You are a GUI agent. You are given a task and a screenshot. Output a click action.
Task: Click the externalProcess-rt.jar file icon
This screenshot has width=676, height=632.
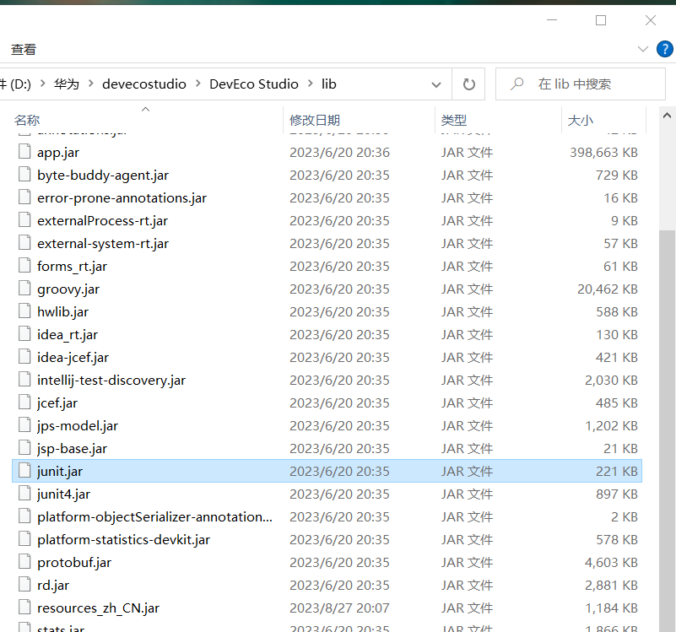(24, 220)
